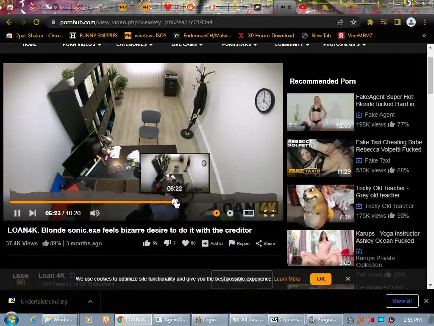The image size is (434, 326).
Task: Open the Add to playlist option
Action: [212, 243]
